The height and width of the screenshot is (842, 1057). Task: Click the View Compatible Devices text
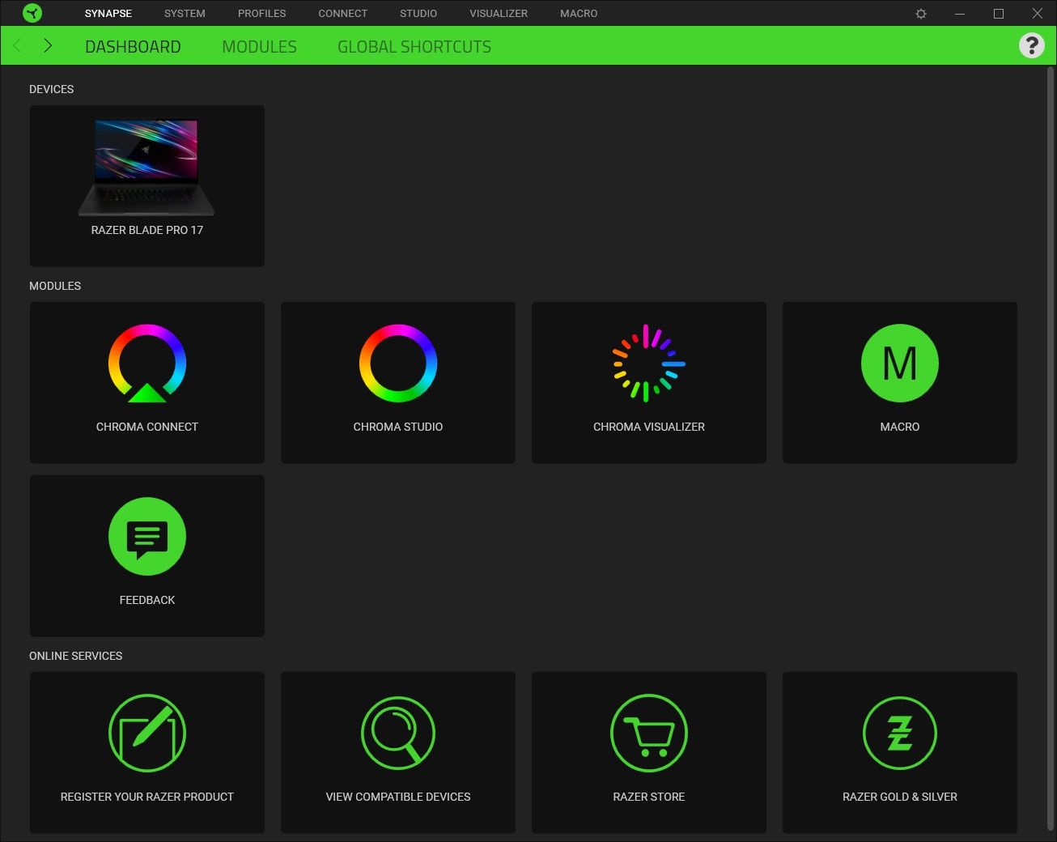click(398, 797)
